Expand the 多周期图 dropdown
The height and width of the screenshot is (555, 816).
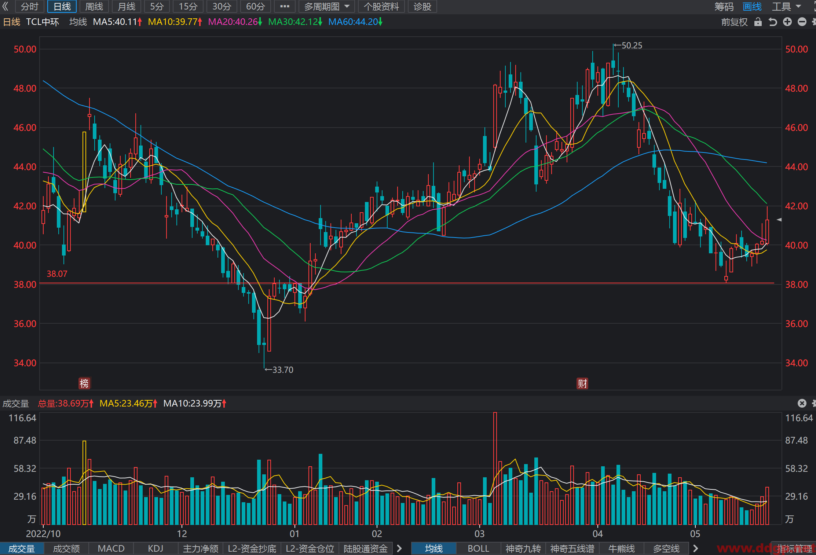(326, 6)
